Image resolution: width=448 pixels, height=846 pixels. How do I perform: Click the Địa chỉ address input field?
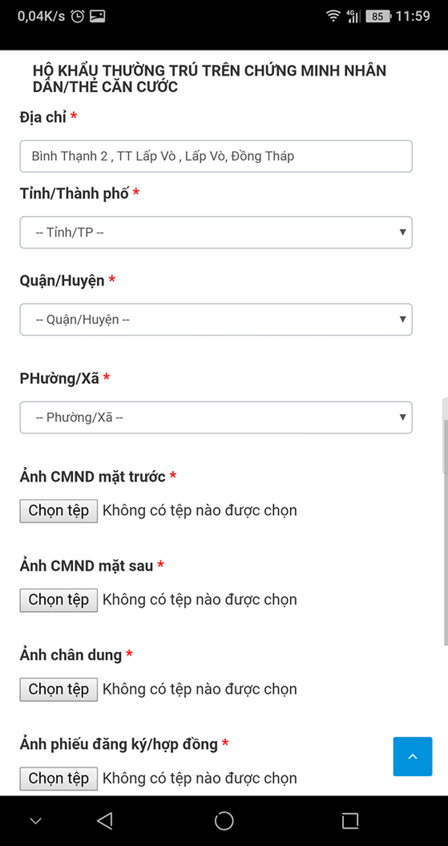tap(216, 156)
